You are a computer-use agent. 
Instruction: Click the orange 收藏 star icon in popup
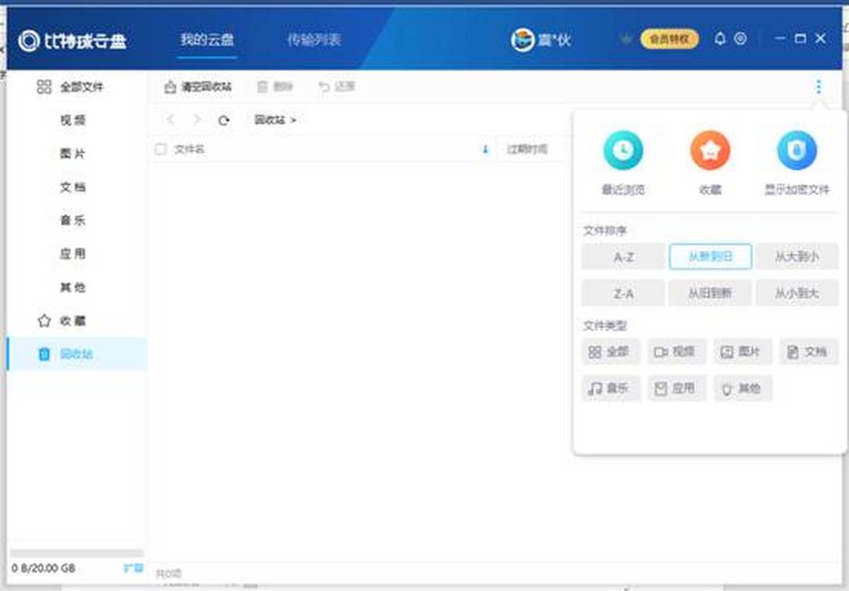pyautogui.click(x=710, y=150)
